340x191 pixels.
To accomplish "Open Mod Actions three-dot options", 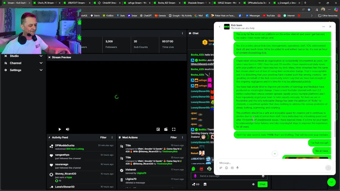I will tap(182, 137).
